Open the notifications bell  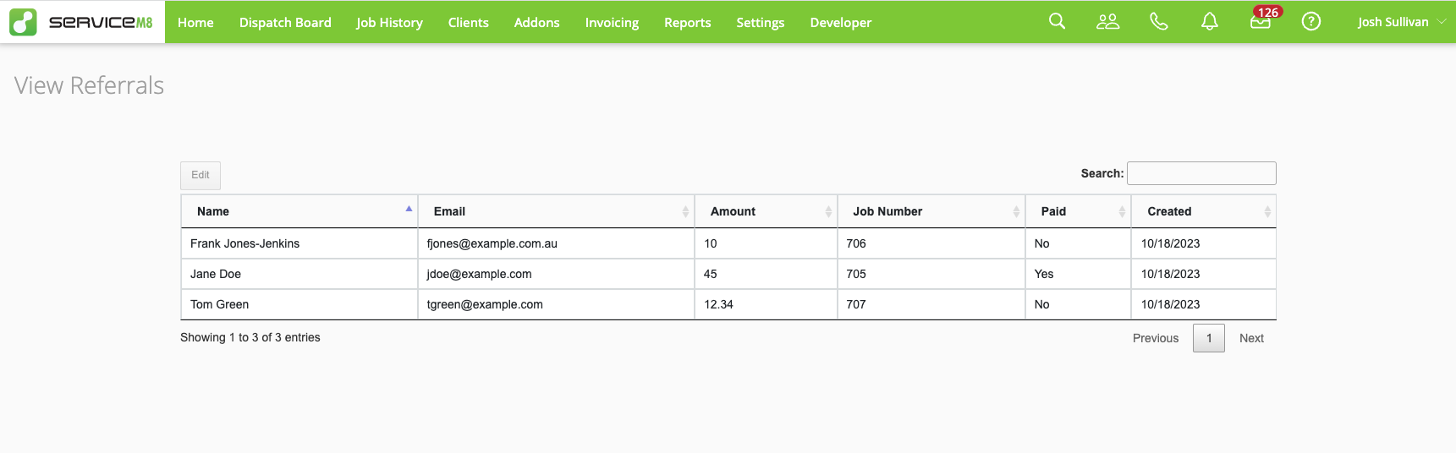click(x=1209, y=21)
